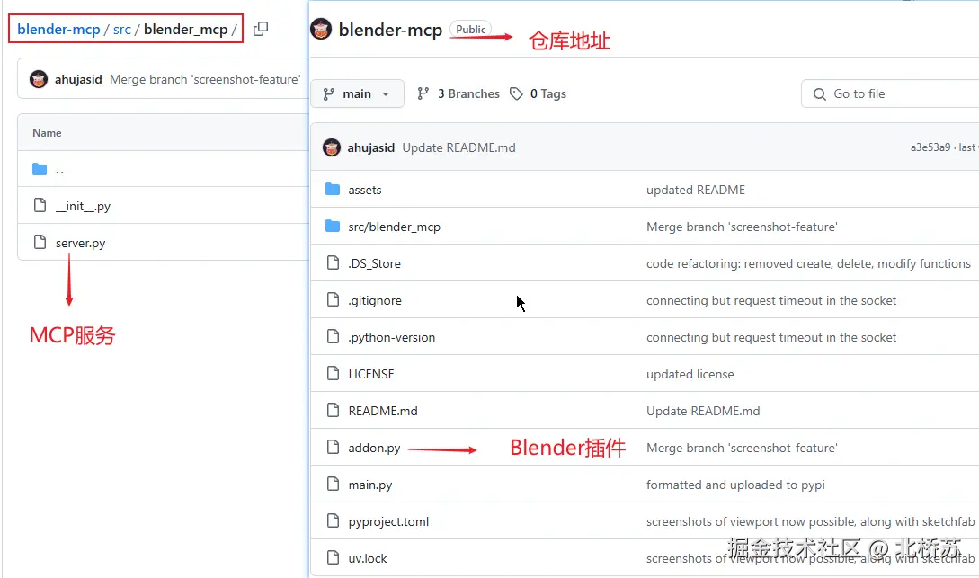The height and width of the screenshot is (578, 979).
Task: Click file icon next to server.py
Action: pos(40,242)
